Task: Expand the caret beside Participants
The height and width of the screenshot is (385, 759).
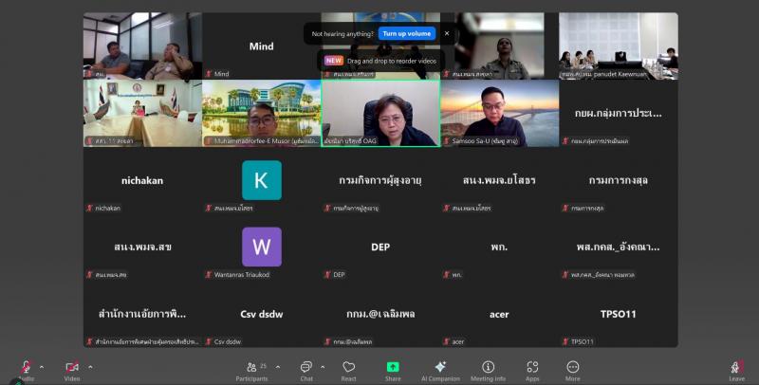Action: pos(278,367)
